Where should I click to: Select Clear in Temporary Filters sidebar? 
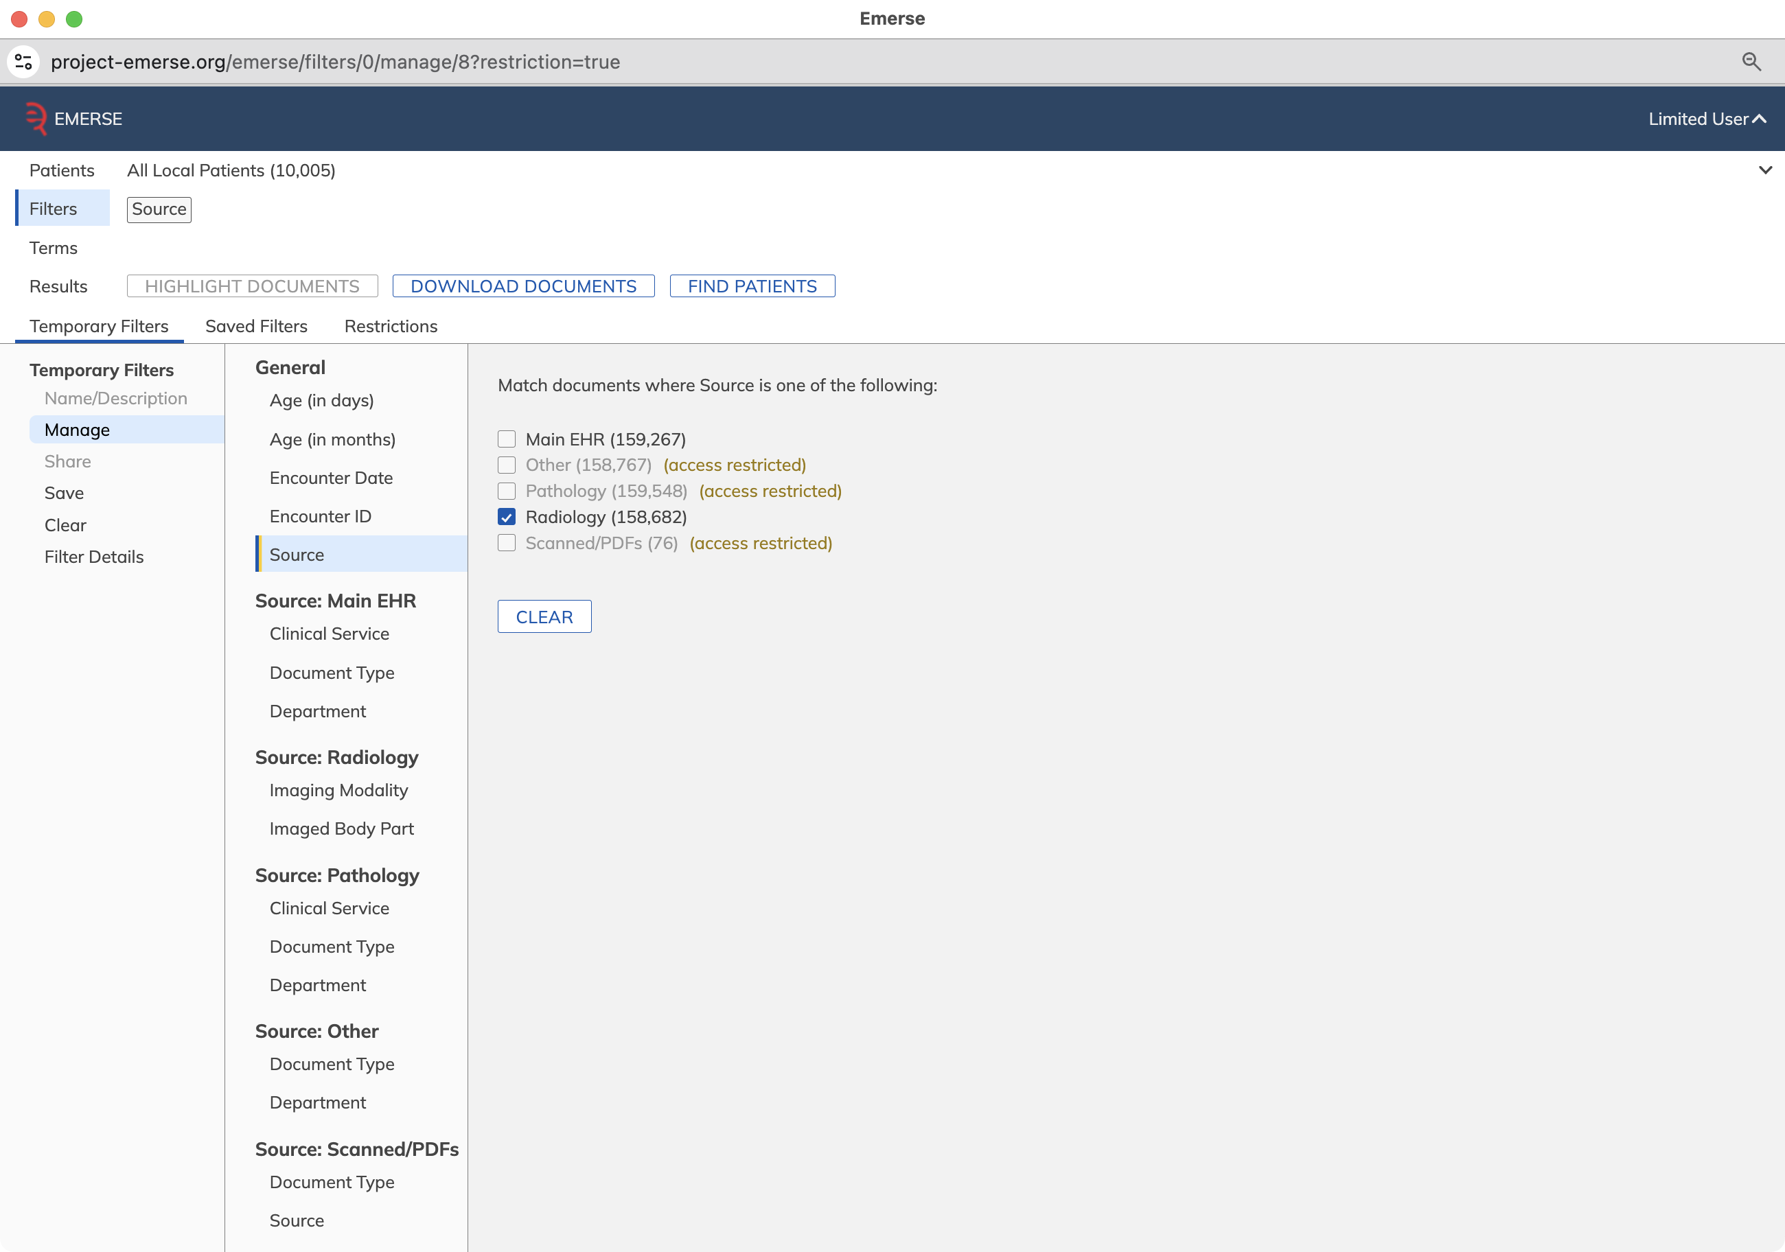pyautogui.click(x=65, y=524)
